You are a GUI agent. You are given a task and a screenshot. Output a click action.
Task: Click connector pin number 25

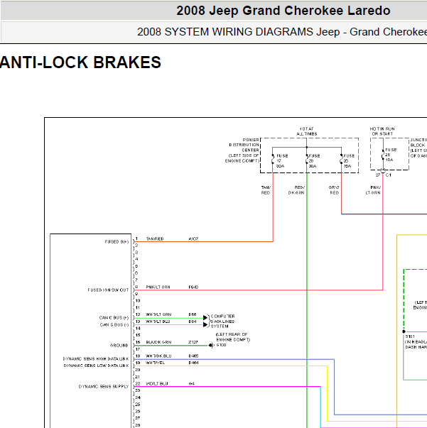point(138,405)
